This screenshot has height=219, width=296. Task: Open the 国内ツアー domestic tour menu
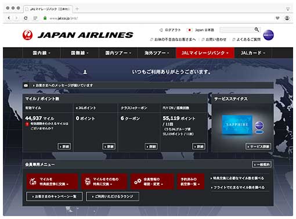pyautogui.click(x=118, y=53)
